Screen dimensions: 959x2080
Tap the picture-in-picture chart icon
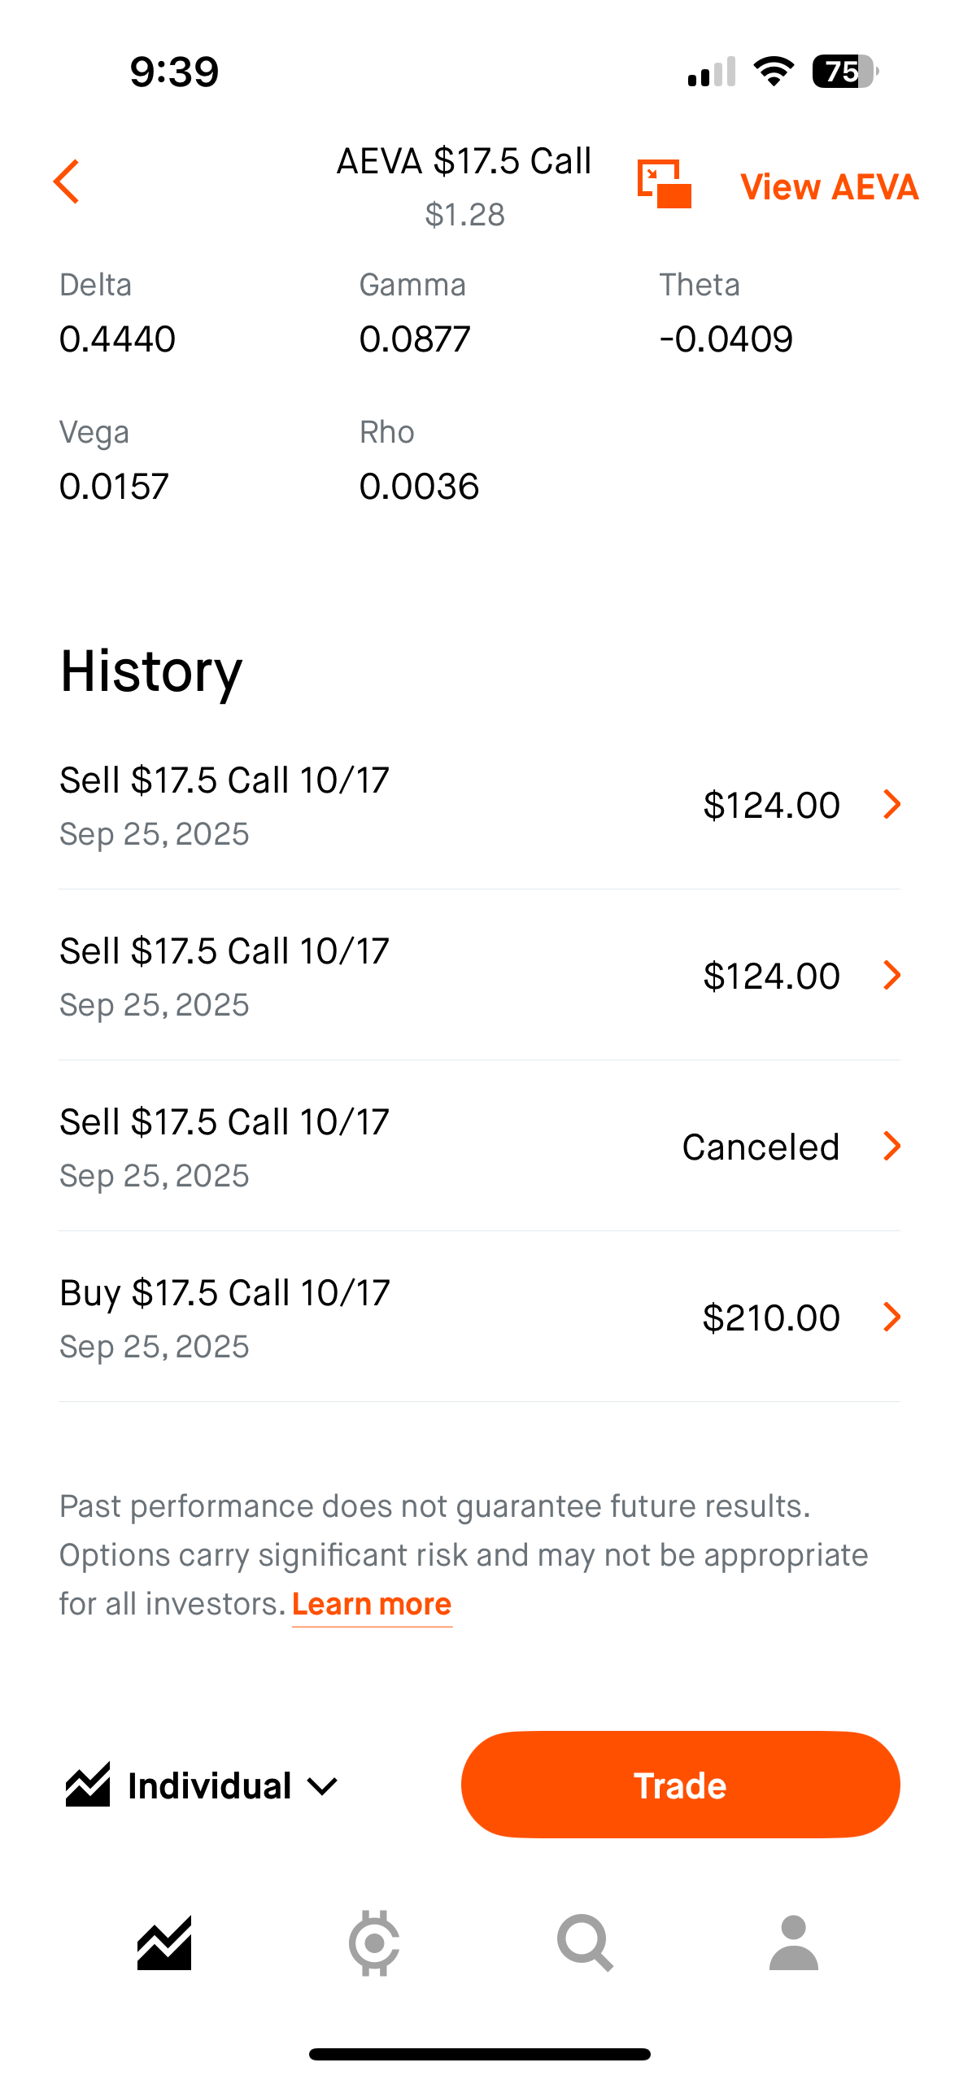[x=664, y=184]
